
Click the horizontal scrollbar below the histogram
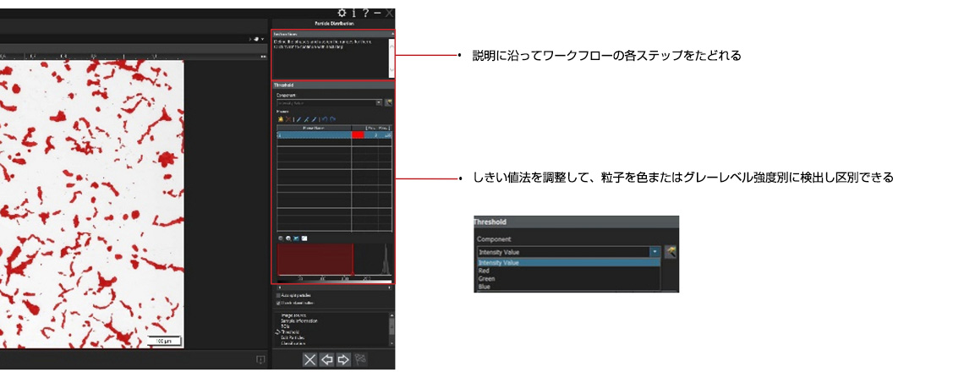click(335, 287)
